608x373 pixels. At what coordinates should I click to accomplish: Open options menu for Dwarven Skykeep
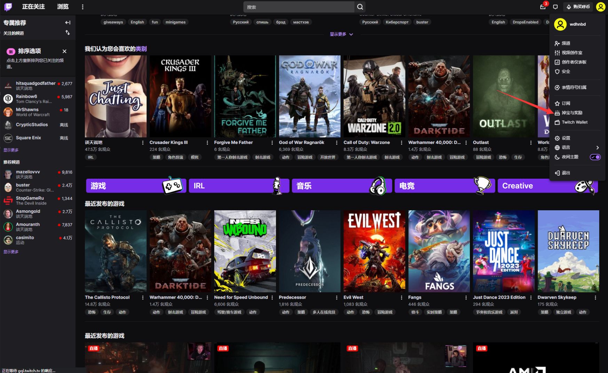point(595,298)
